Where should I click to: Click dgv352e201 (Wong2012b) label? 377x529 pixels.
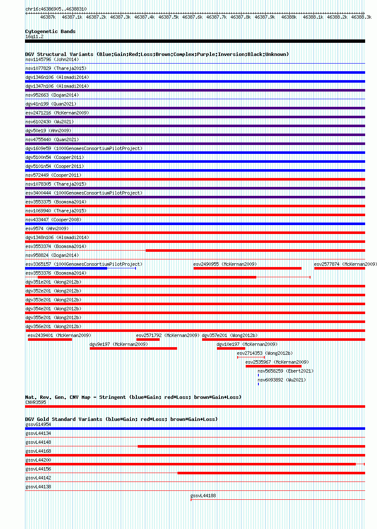(x=53, y=291)
